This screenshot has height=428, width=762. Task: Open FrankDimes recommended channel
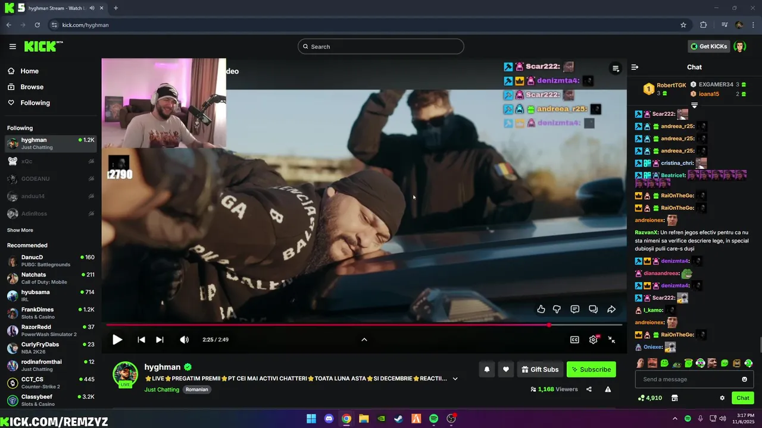(51, 313)
